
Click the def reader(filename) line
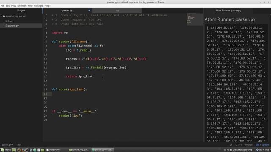coord(70,41)
